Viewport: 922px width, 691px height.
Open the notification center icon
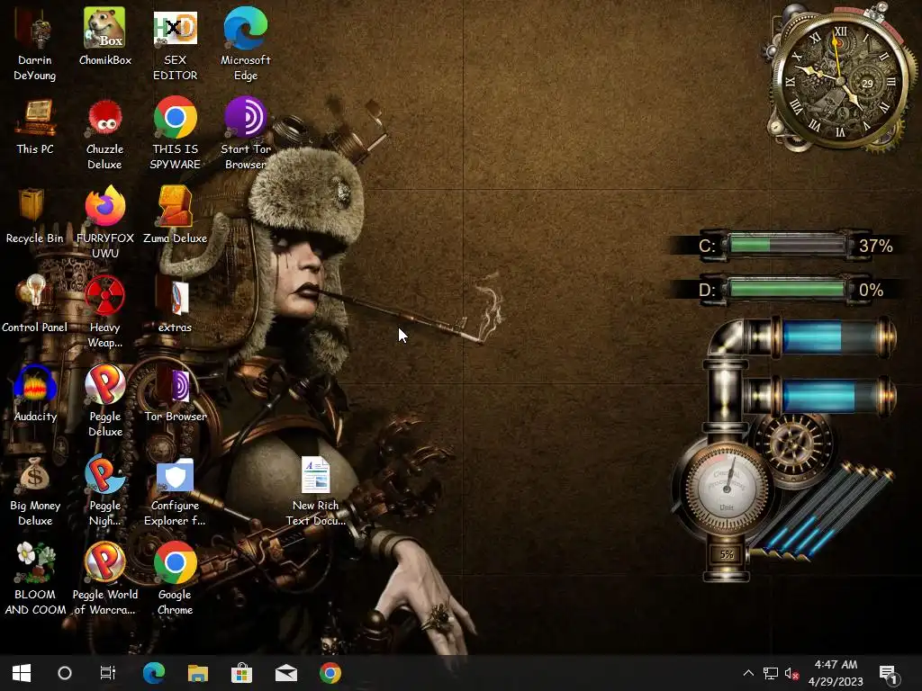click(888, 674)
